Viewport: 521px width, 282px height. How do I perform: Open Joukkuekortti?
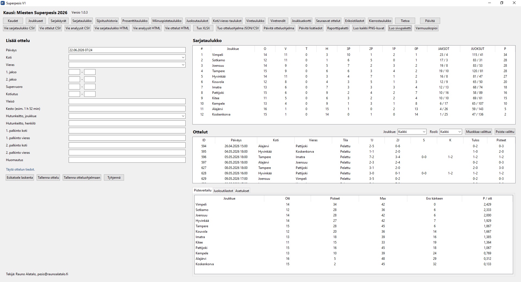(x=301, y=21)
